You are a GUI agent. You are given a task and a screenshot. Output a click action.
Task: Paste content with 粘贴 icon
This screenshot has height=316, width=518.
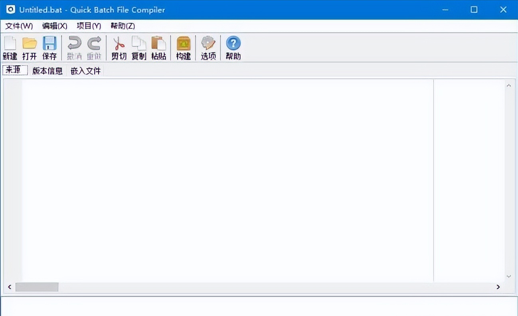pyautogui.click(x=158, y=46)
